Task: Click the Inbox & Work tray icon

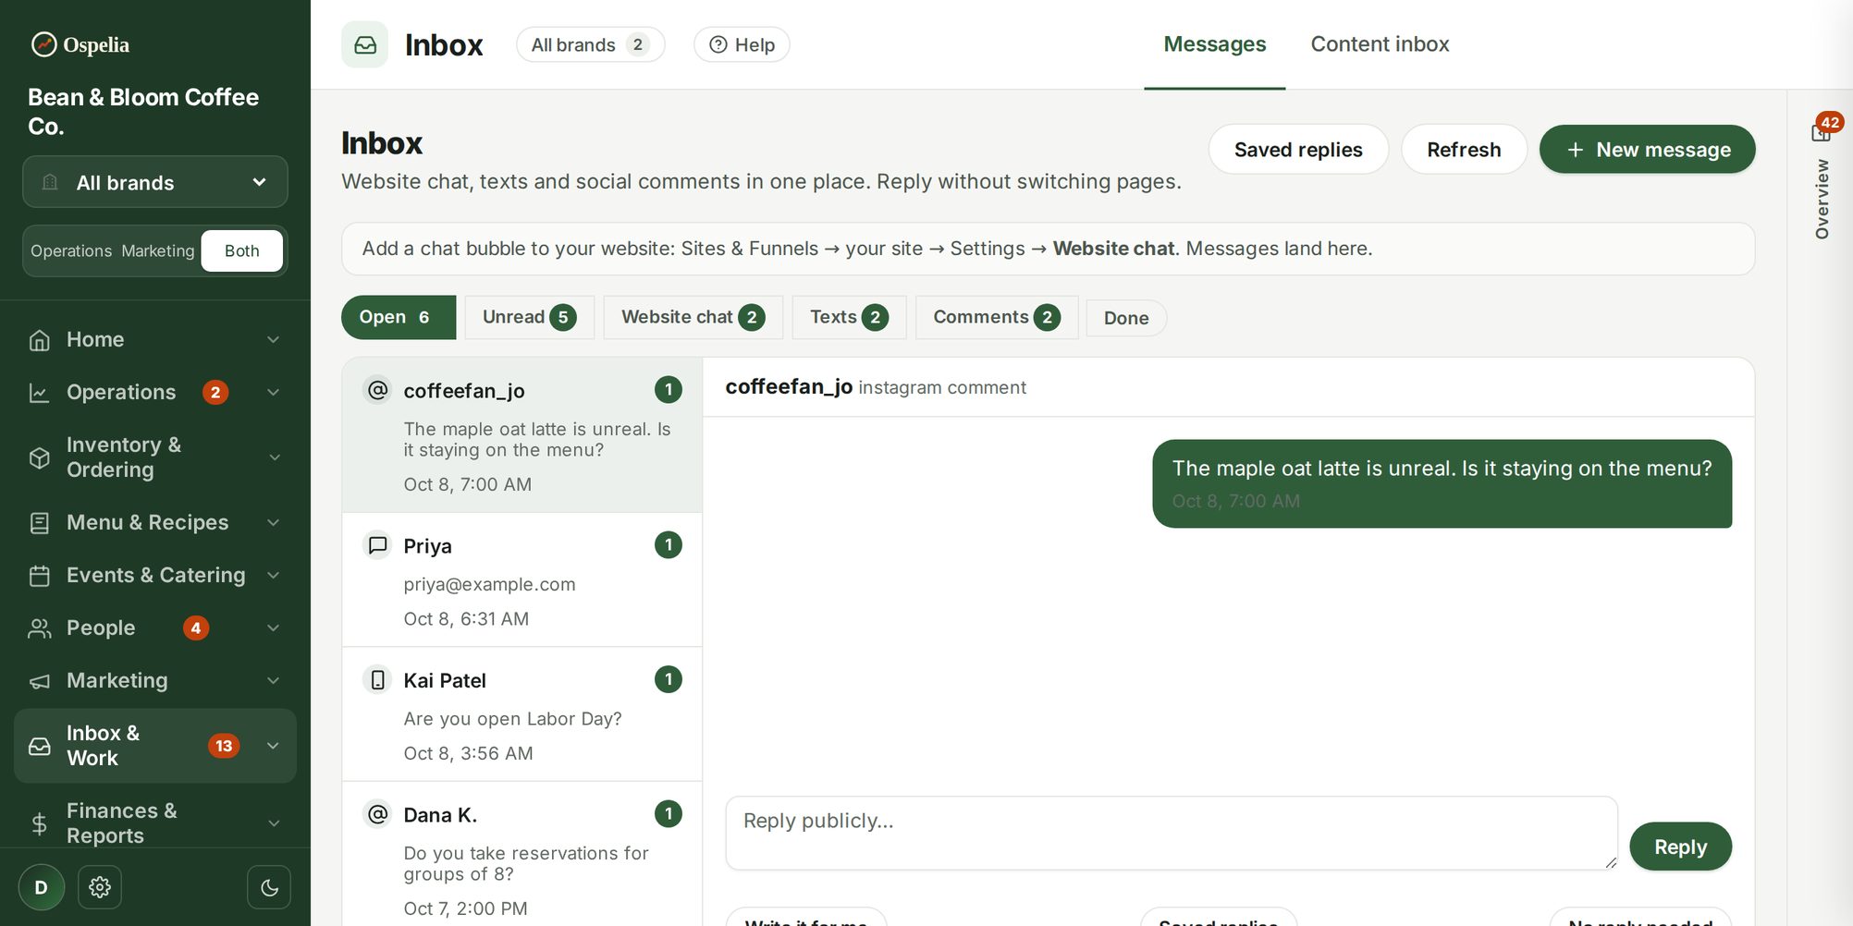Action: (40, 746)
